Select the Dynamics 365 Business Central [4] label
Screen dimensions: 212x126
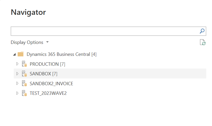(62, 55)
